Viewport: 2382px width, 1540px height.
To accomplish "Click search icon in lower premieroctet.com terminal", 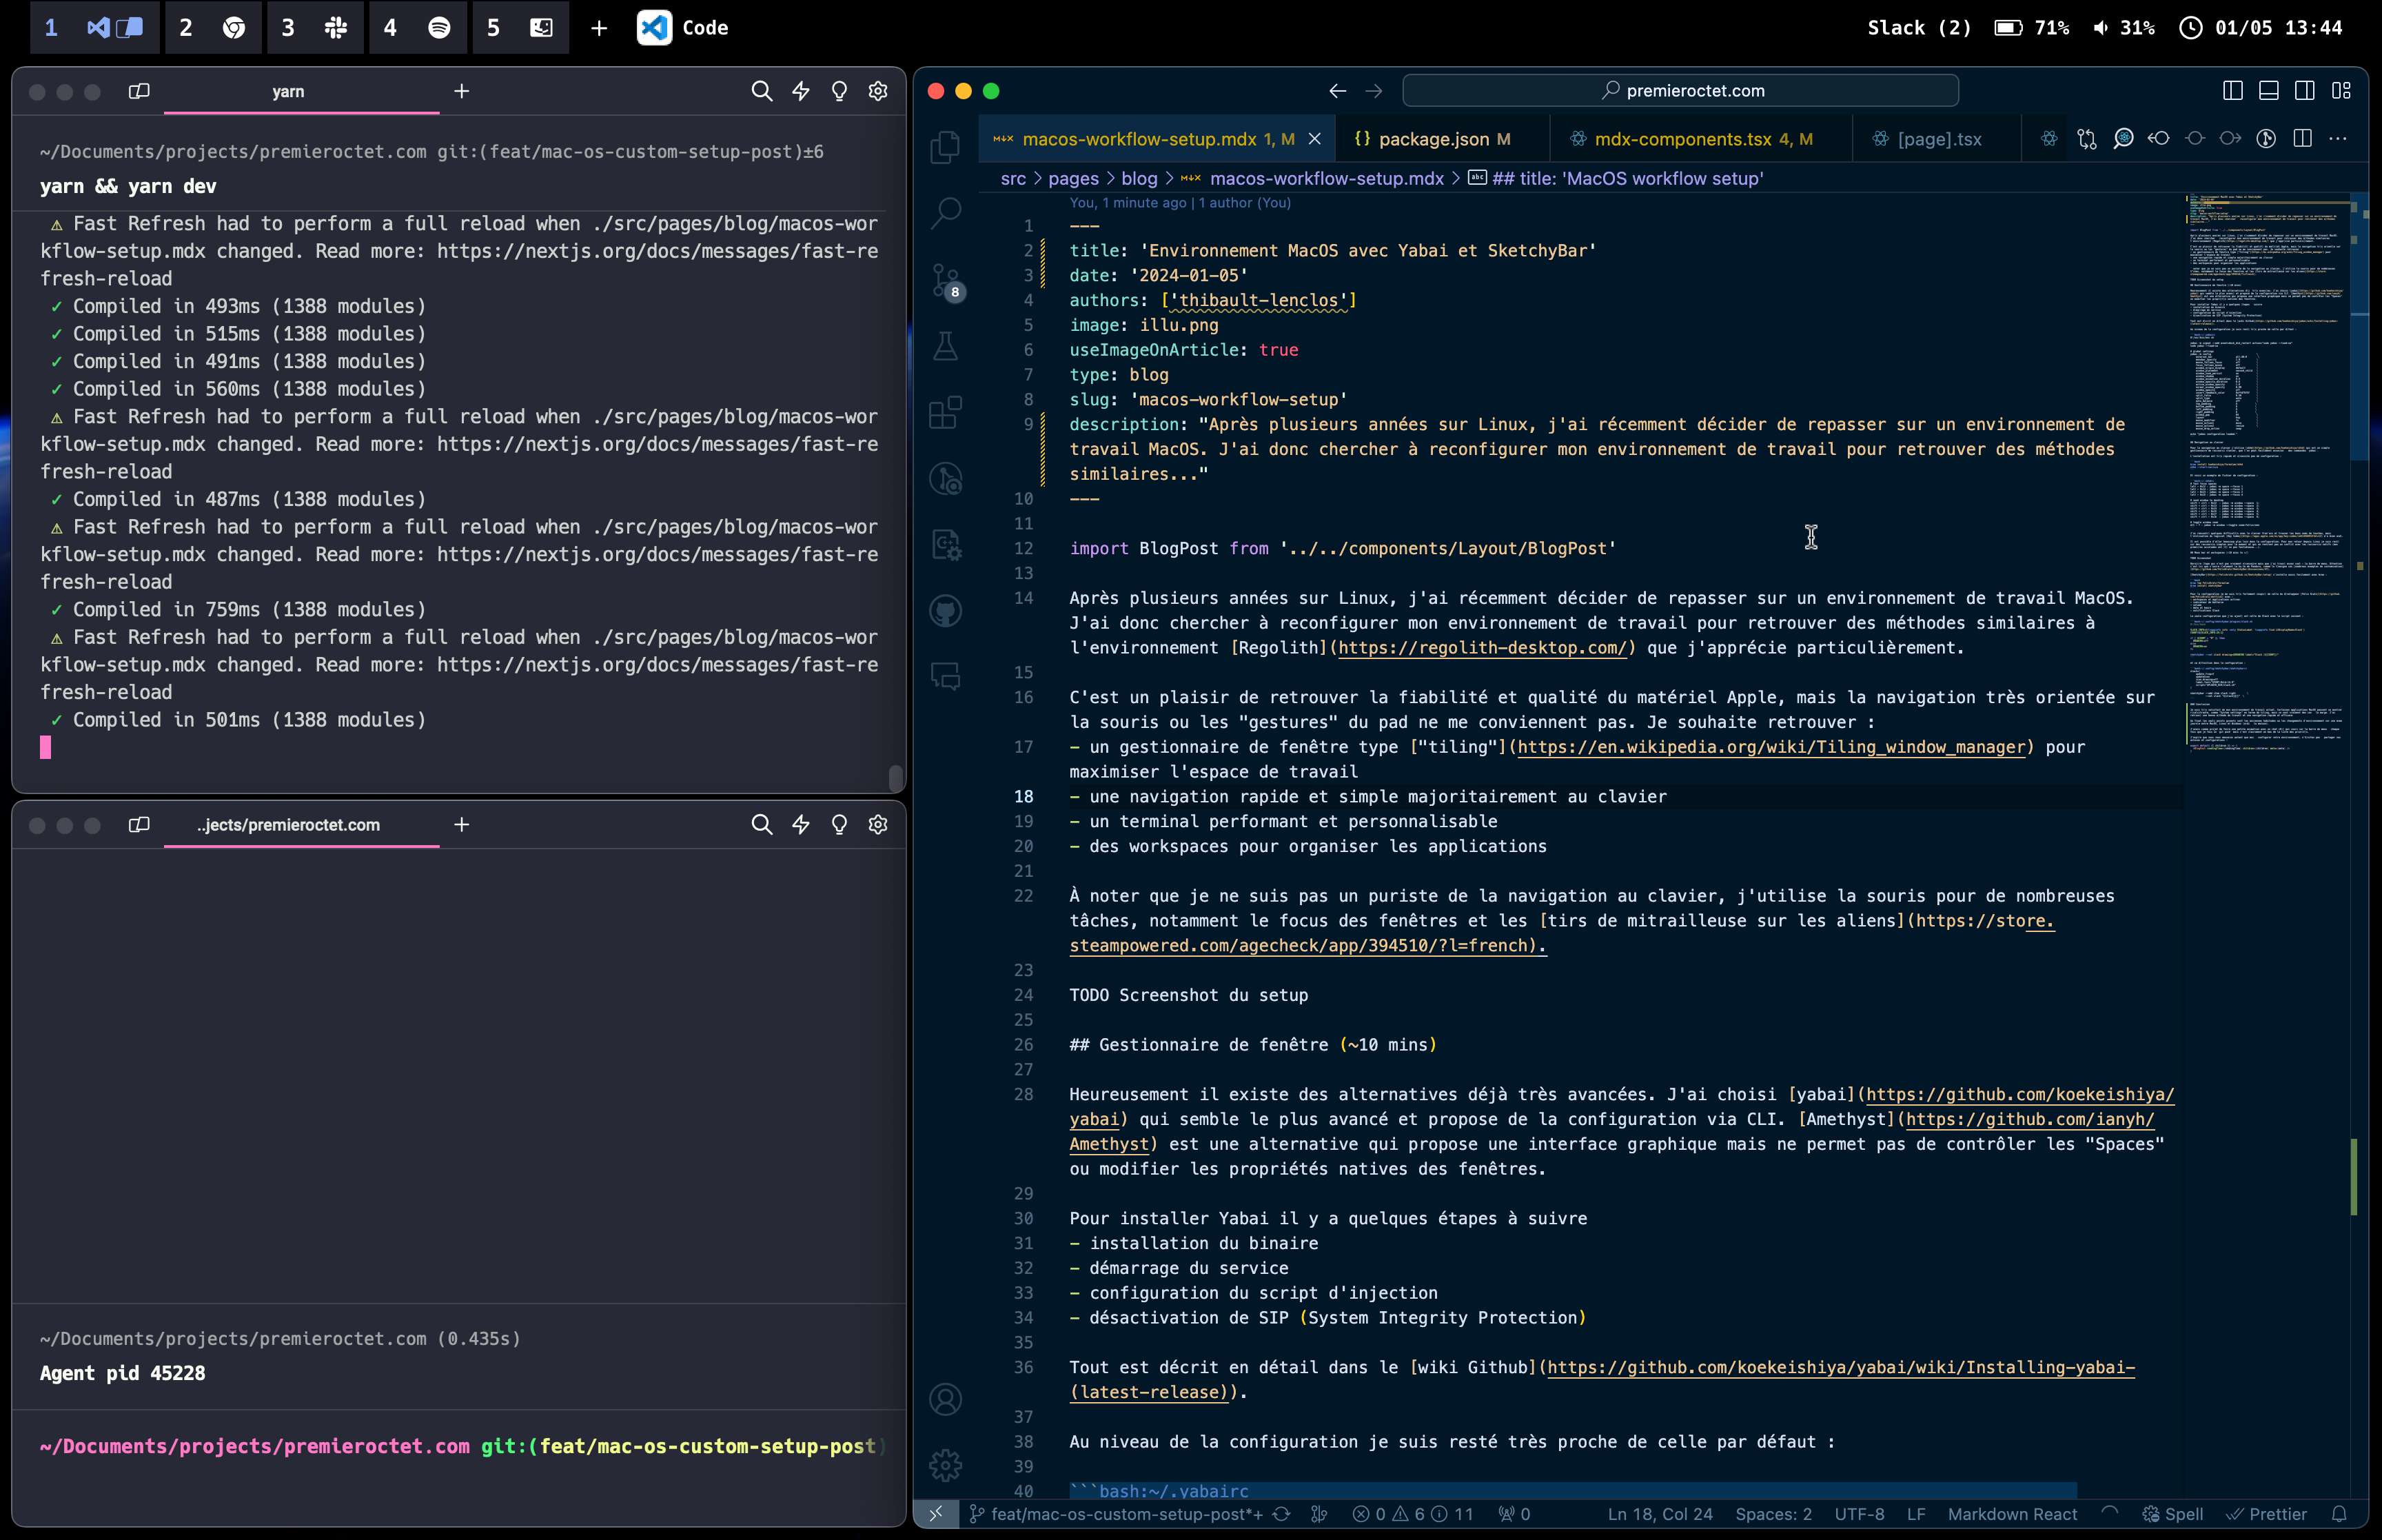I will pyautogui.click(x=762, y=824).
